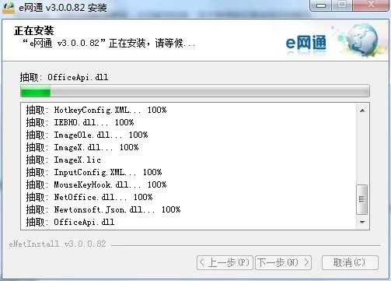Click the 正在安装 heading
Viewport: 391px width, 281px height.
34,30
